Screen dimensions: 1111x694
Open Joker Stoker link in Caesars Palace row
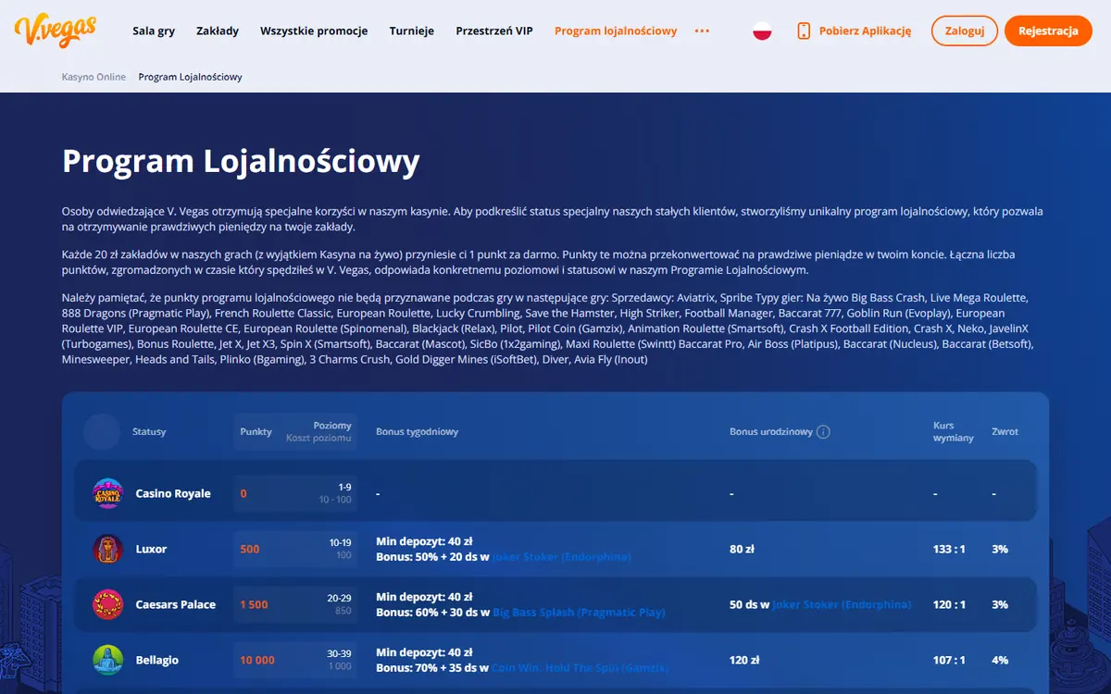click(x=842, y=604)
